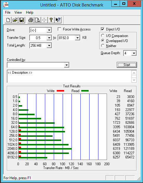Open the Drive dropdown showing [-c-]
Viewport: 143px width, 183px height.
tap(49, 30)
